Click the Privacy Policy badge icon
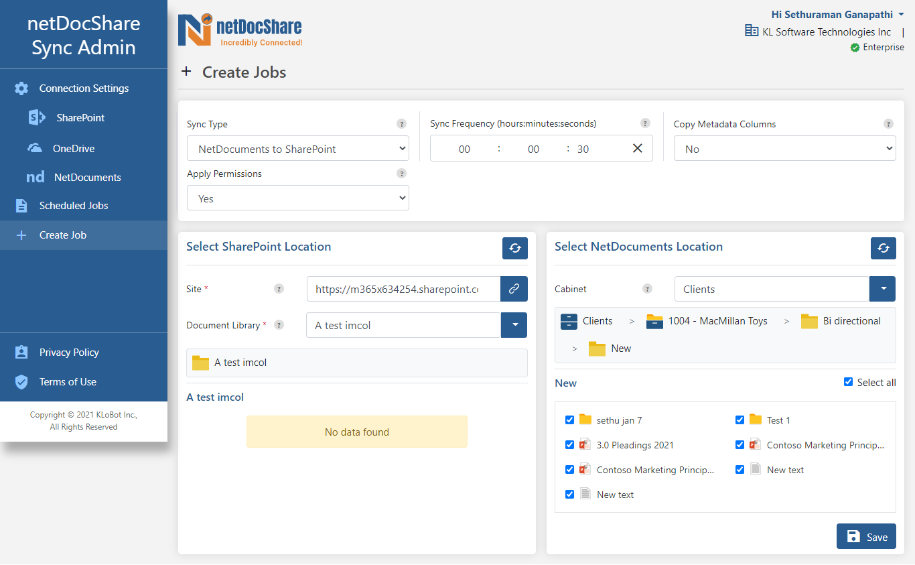The width and height of the screenshot is (915, 565). coord(21,353)
